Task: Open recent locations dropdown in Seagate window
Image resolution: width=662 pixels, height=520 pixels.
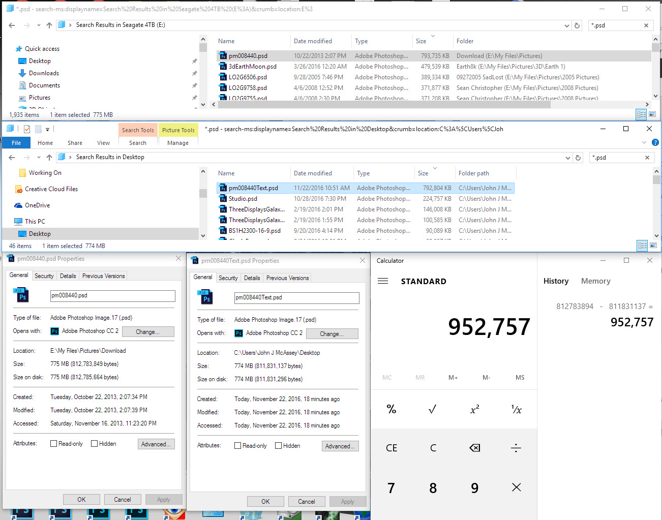Action: 39,25
